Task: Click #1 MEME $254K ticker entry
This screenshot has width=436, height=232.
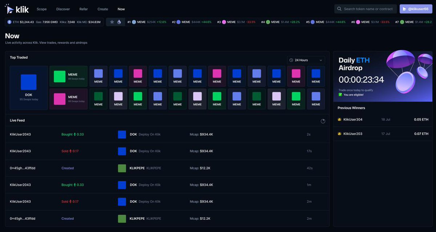Action: click(x=147, y=22)
